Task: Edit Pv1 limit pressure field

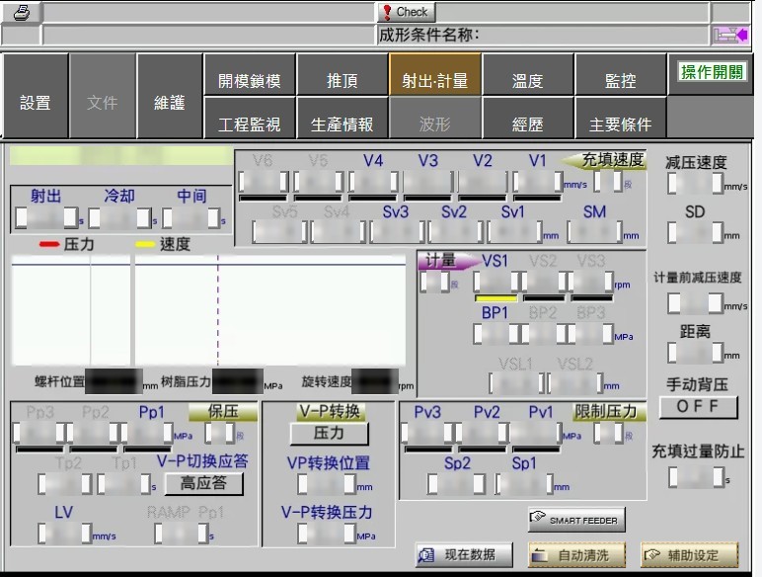Action: [x=536, y=433]
